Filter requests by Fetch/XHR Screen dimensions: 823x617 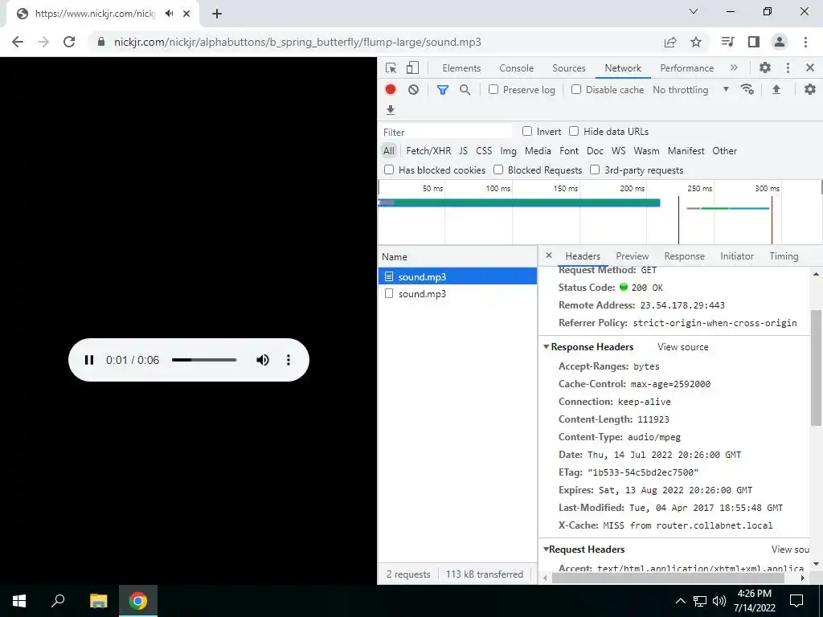[x=428, y=151]
